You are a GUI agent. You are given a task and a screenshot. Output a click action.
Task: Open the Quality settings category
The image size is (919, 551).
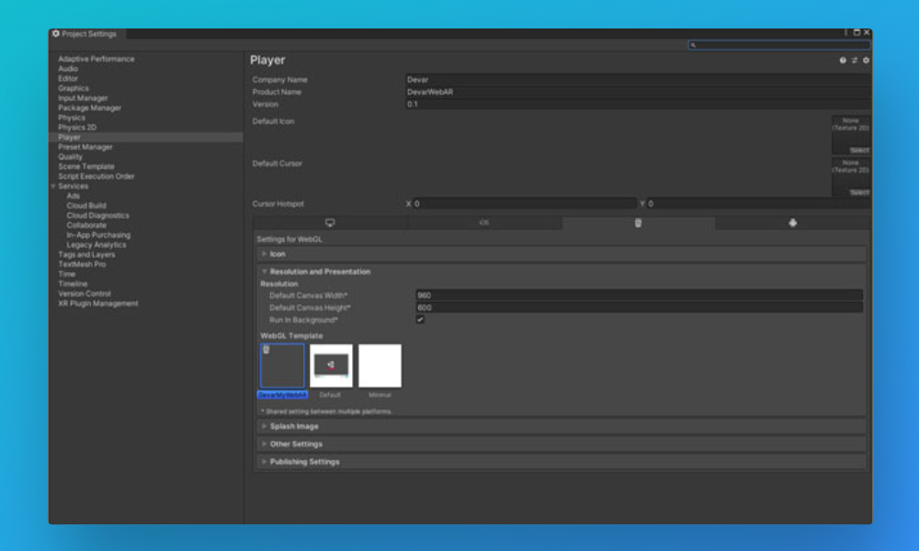71,157
